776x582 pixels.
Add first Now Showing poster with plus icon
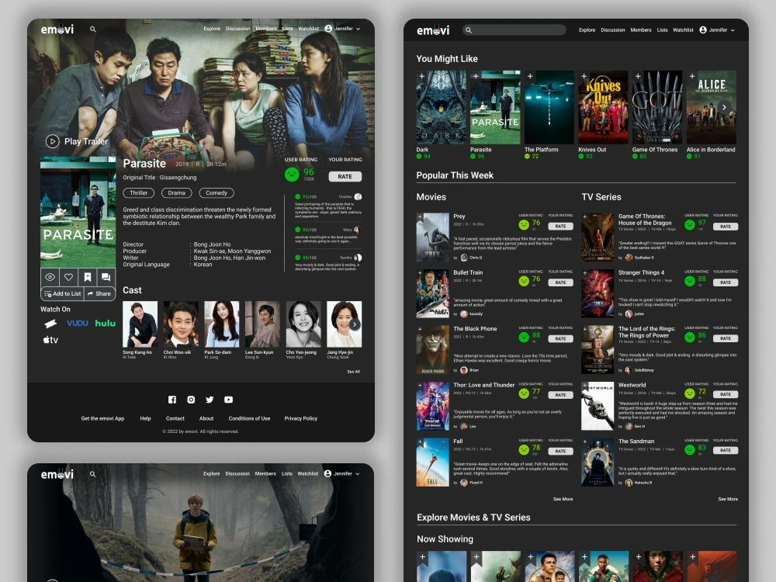click(423, 557)
